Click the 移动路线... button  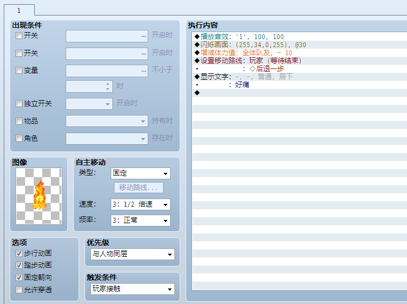pos(139,188)
